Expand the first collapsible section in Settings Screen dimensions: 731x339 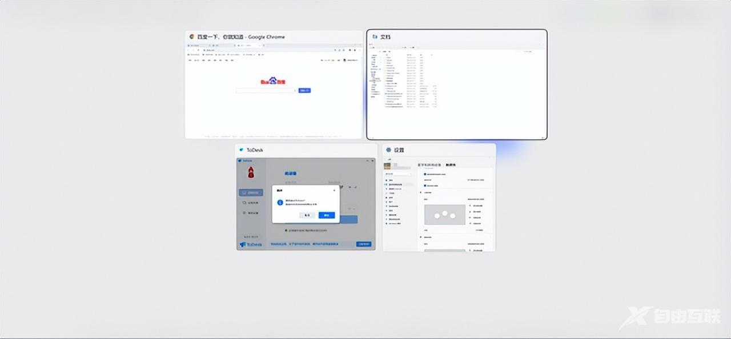coord(421,193)
